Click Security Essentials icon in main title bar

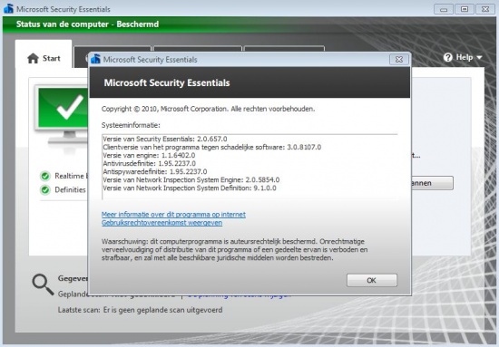click(8, 8)
